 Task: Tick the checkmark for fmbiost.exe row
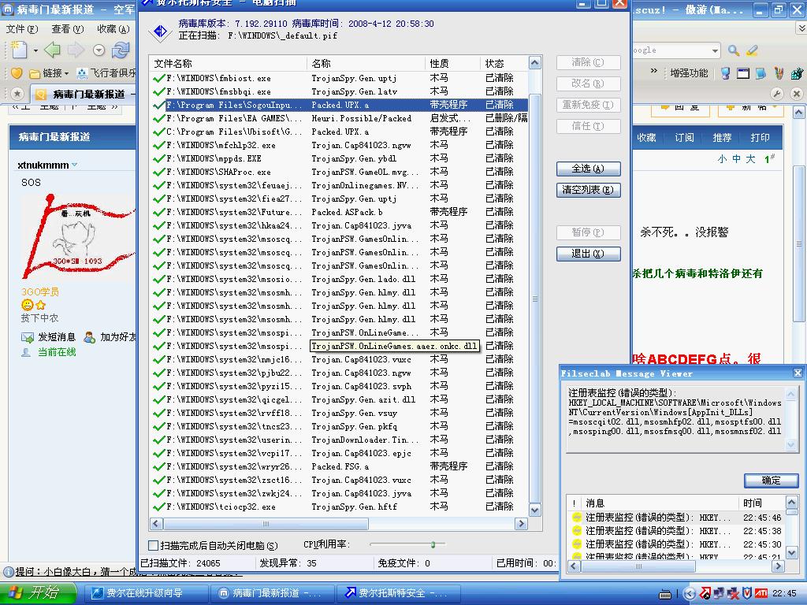click(x=158, y=78)
